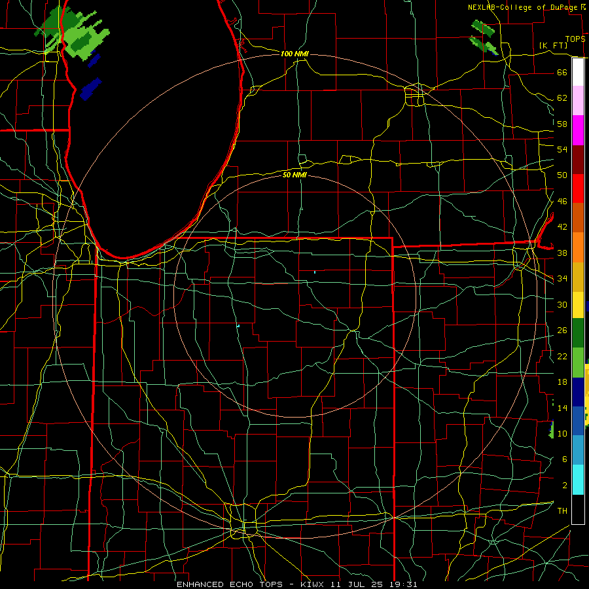Click the '66' legend value

(562, 72)
